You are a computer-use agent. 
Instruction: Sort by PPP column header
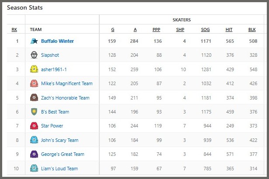pos(156,30)
